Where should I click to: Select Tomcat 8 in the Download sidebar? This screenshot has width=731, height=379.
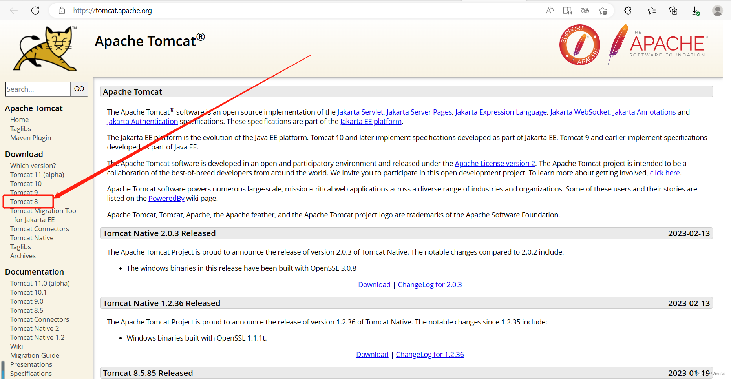(x=24, y=201)
